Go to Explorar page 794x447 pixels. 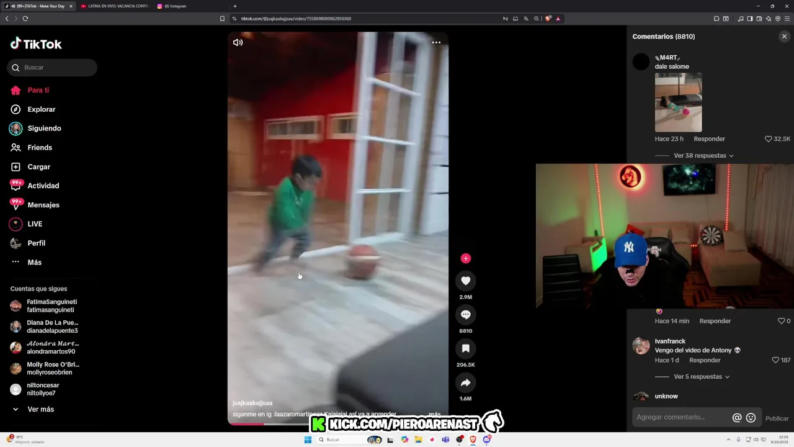[x=33, y=109]
